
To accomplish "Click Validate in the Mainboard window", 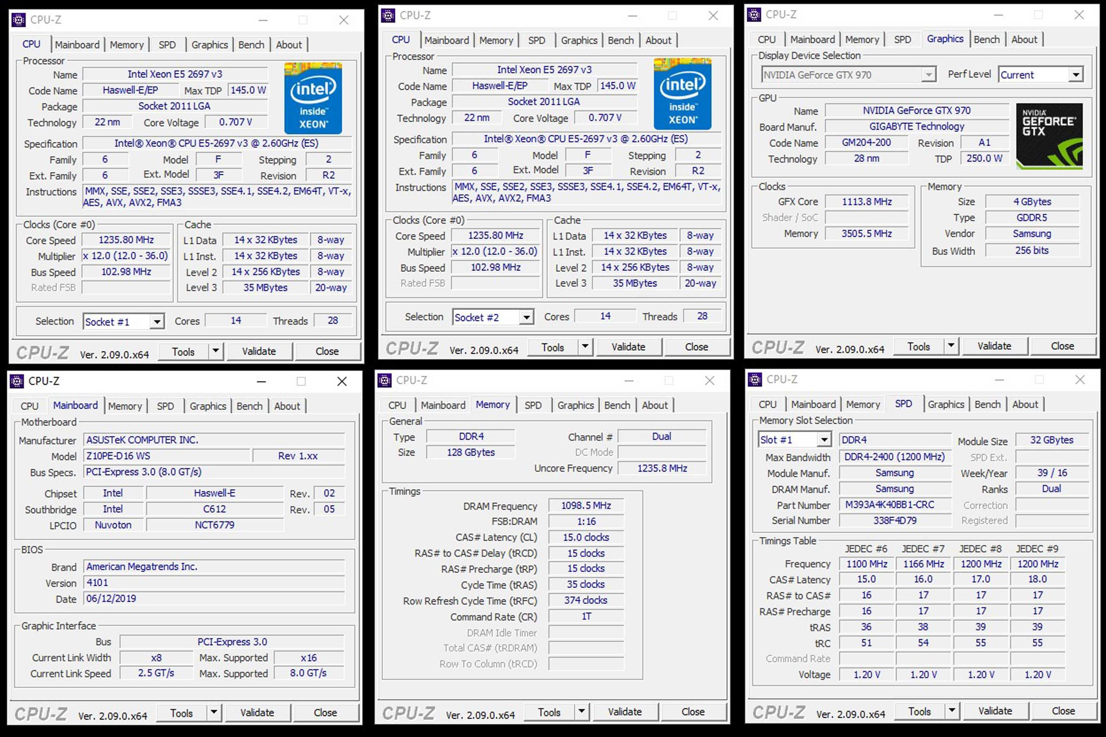I will pyautogui.click(x=257, y=713).
